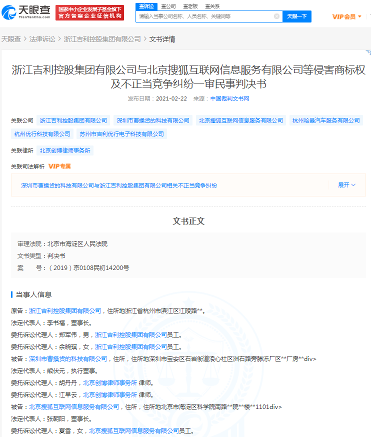Switch to the 查关系 tab

(x=212, y=6)
